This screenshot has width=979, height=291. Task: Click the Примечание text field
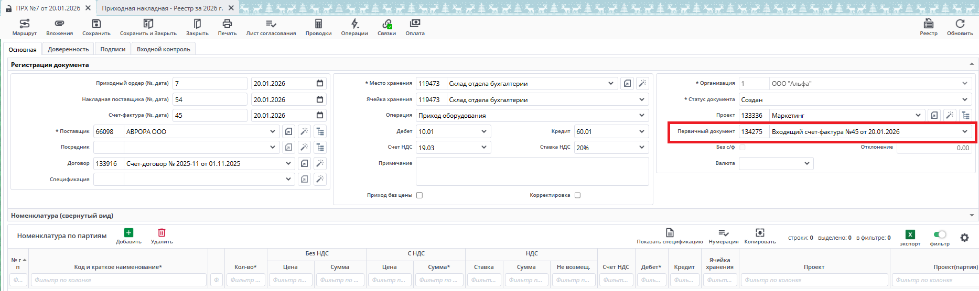[532, 171]
